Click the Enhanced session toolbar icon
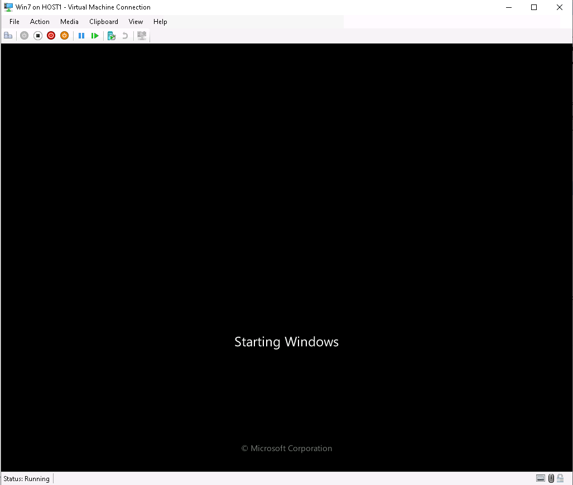 142,36
